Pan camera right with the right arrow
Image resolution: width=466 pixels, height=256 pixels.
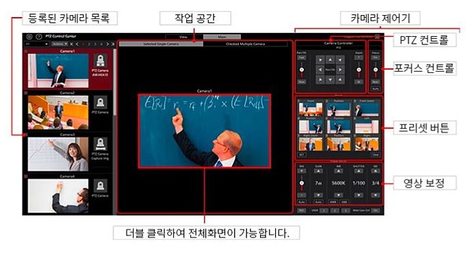coord(340,70)
